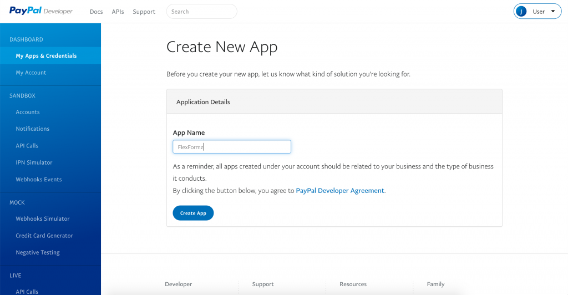
Task: Go to Negative Testing
Action: click(x=38, y=252)
